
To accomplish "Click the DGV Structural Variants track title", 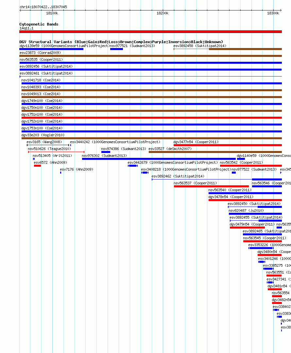I will (x=121, y=42).
